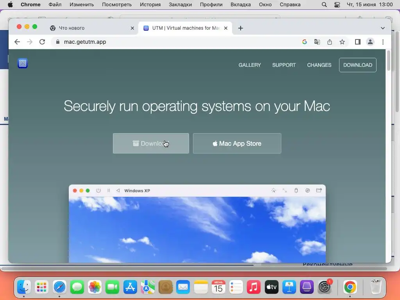Launch Safari from the Dock
400x300 pixels.
[x=59, y=287]
